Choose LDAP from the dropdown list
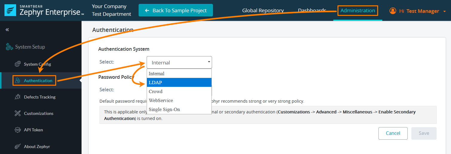 click(179, 82)
